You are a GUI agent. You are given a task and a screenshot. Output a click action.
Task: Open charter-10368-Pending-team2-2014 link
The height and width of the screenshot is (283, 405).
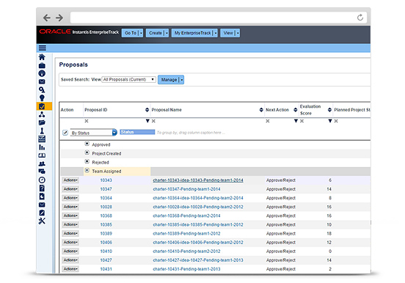(x=186, y=216)
